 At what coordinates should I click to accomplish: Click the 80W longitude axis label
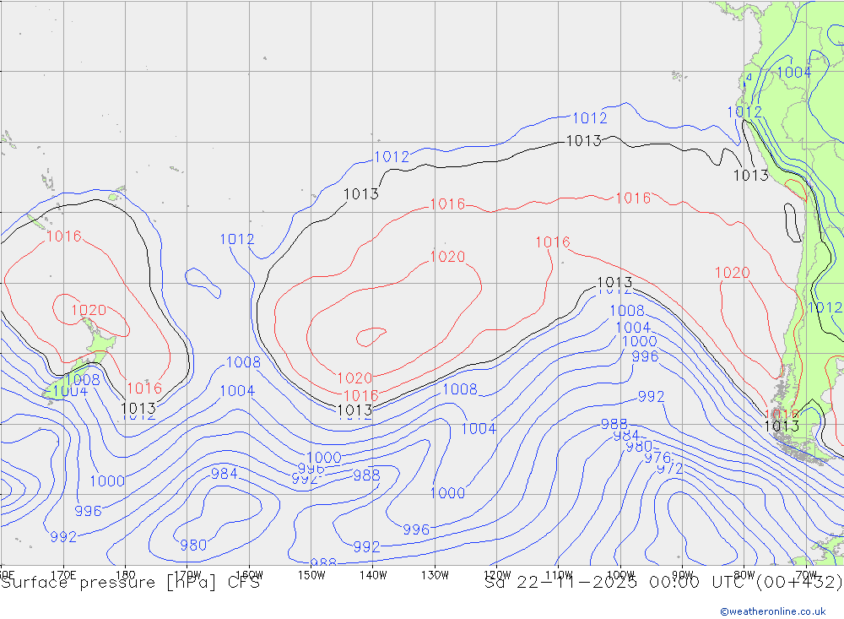coord(744,574)
